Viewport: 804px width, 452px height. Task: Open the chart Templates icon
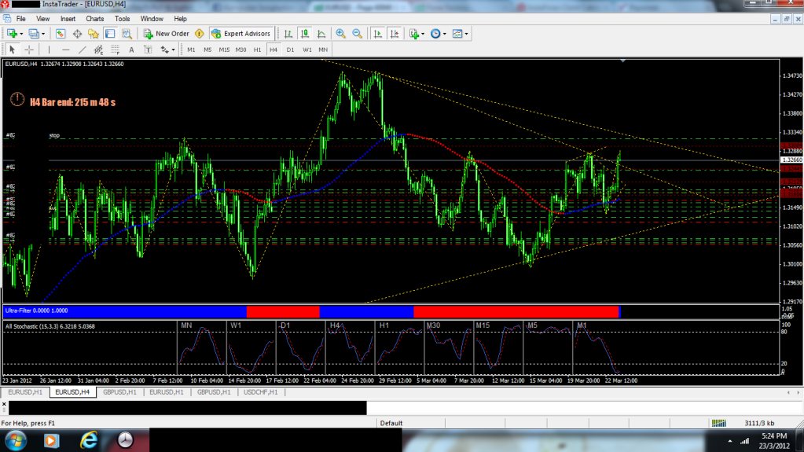pos(457,34)
